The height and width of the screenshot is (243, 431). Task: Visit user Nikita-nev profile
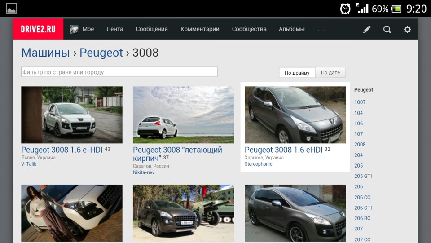point(144,172)
